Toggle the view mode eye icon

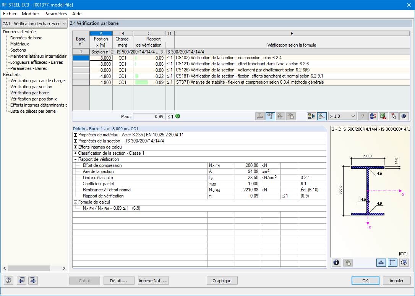pos(404,116)
